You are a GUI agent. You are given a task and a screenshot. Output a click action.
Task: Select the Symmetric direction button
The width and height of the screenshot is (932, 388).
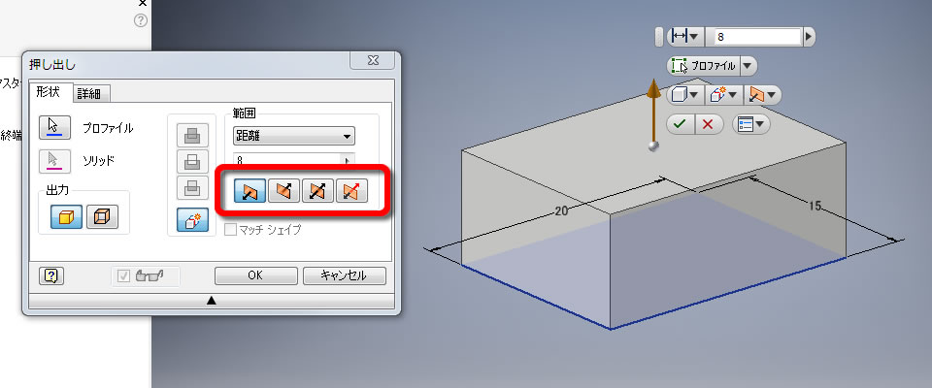tap(317, 191)
